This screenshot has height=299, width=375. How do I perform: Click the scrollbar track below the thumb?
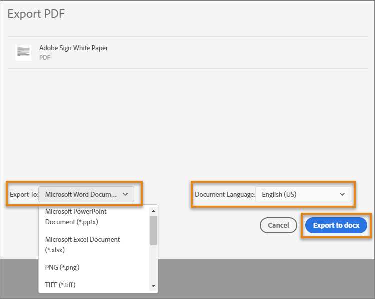coord(153,265)
